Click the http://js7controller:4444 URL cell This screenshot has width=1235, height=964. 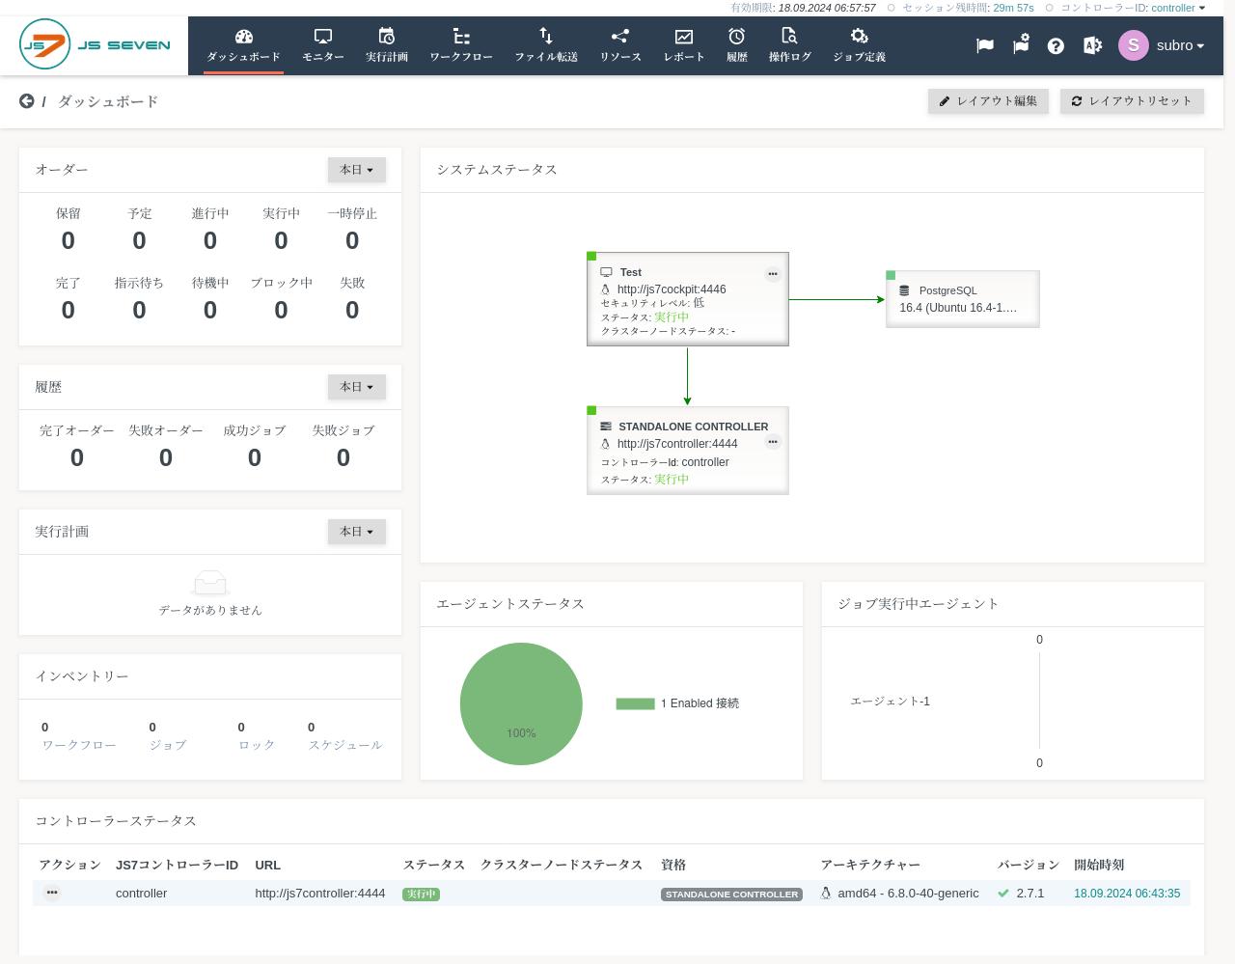(320, 894)
